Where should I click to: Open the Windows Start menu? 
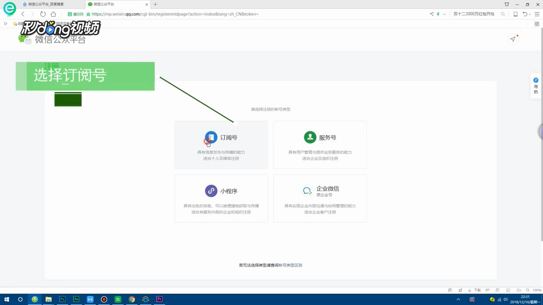pos(7,299)
